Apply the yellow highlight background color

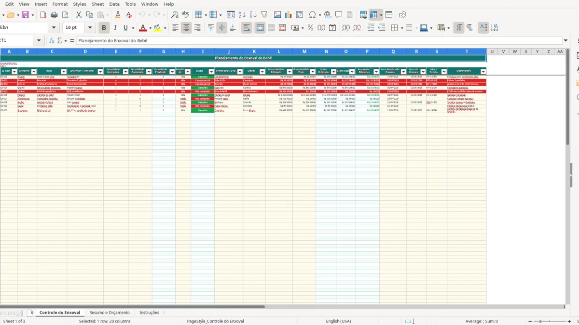point(156,28)
